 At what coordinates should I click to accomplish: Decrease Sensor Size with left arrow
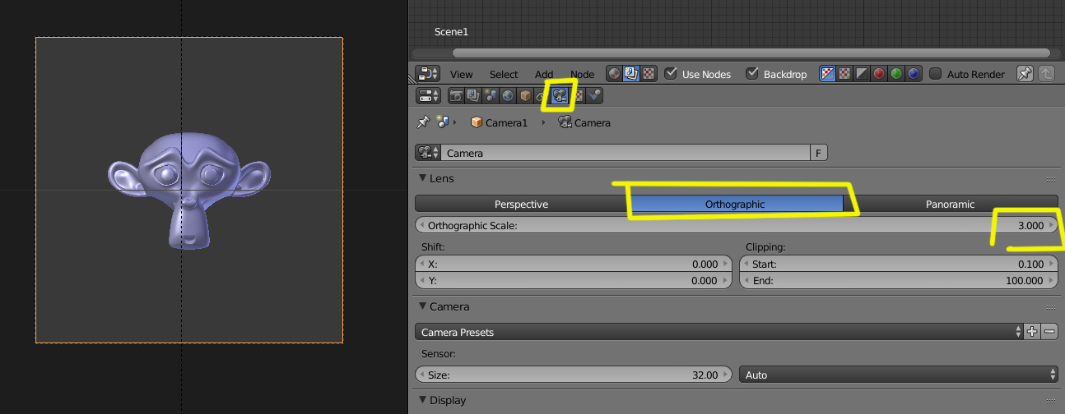tap(421, 375)
